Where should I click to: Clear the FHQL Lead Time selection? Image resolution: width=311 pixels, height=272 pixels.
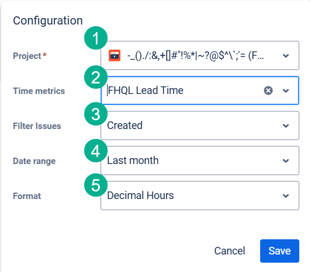point(268,90)
